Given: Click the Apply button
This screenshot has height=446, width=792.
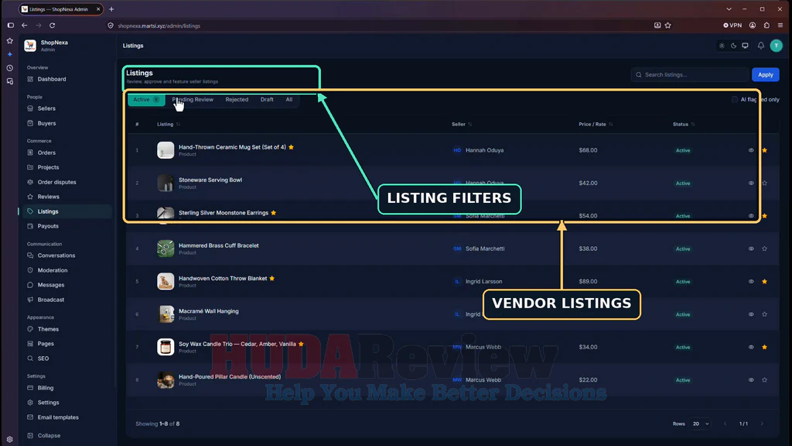Looking at the screenshot, I should [x=765, y=75].
